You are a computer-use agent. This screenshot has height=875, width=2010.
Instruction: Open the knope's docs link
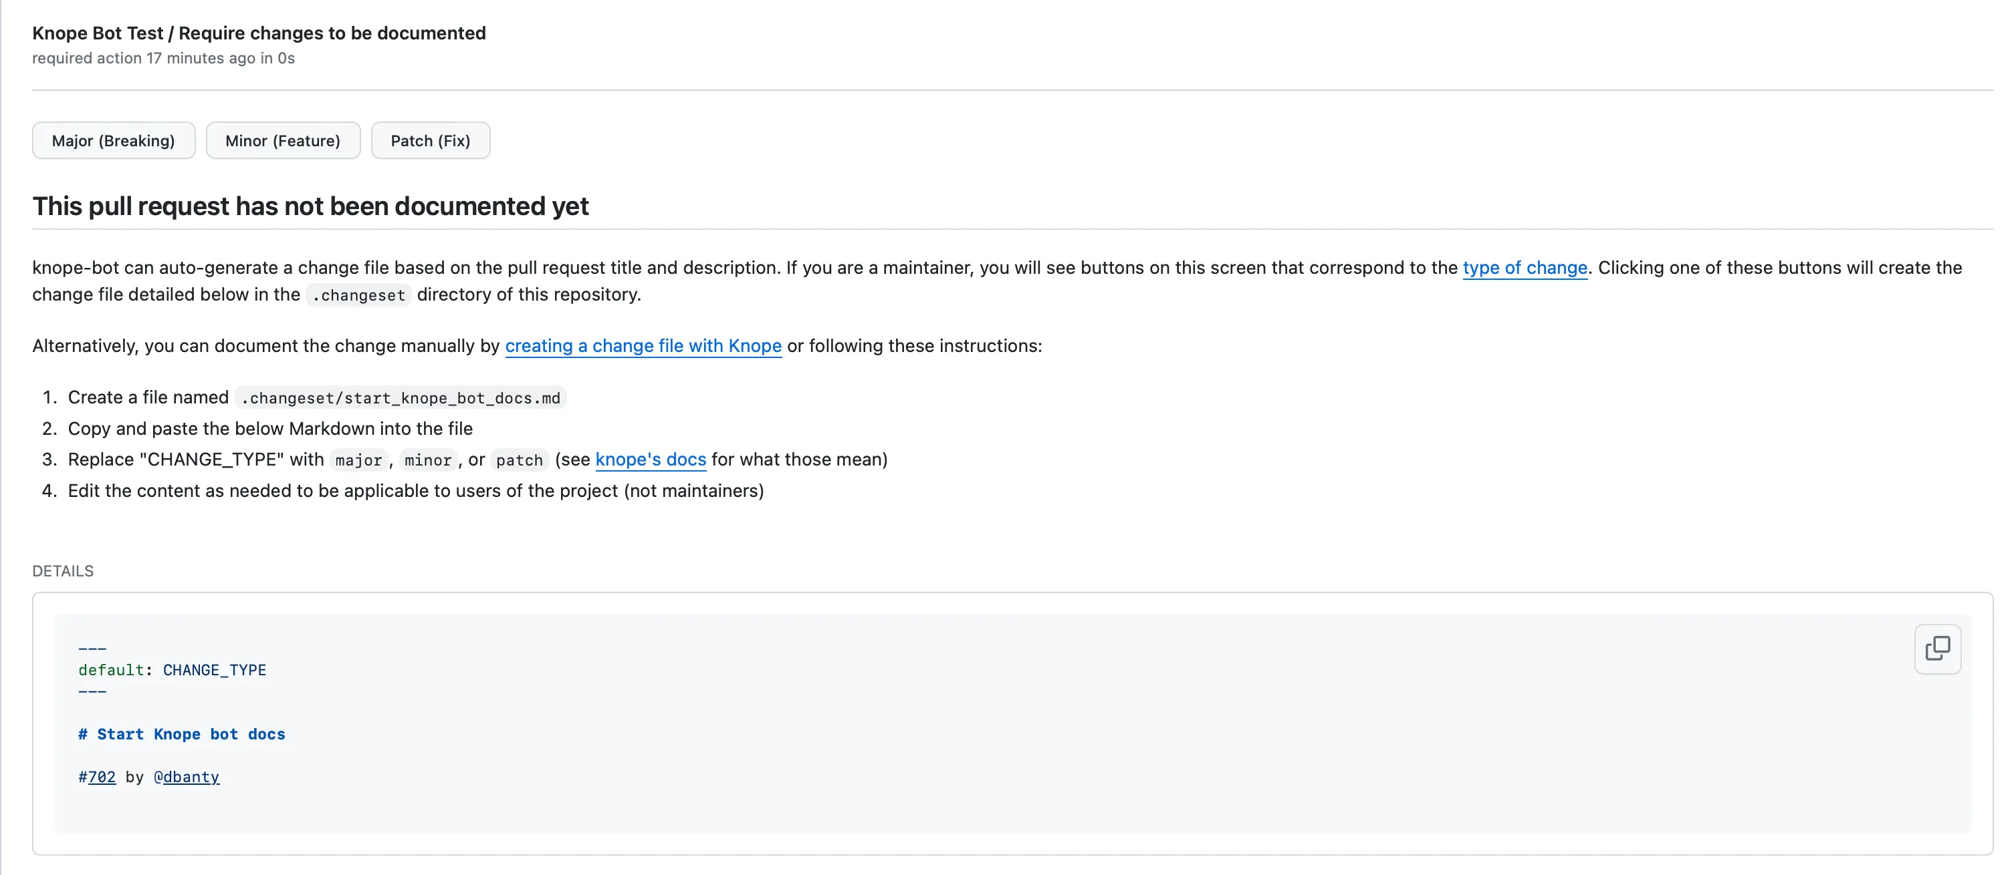(x=650, y=460)
